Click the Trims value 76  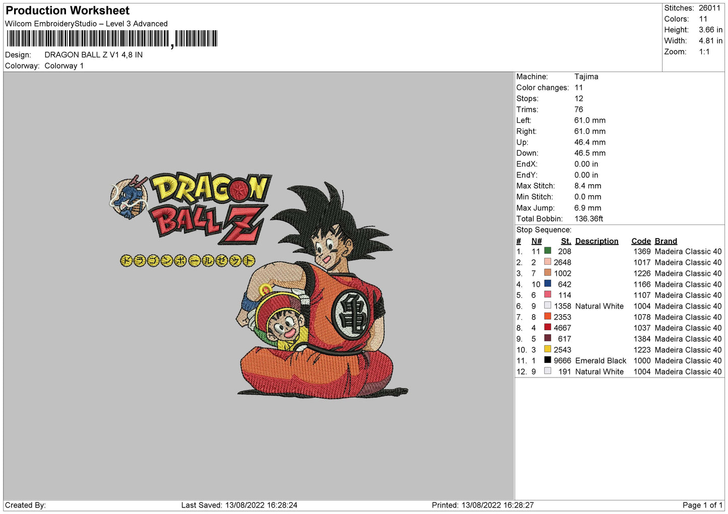coord(578,109)
